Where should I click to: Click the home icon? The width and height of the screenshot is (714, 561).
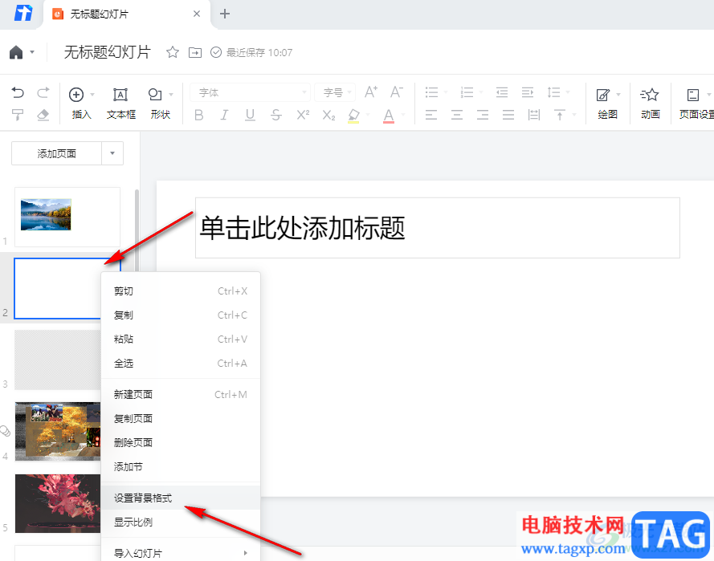pyautogui.click(x=16, y=52)
